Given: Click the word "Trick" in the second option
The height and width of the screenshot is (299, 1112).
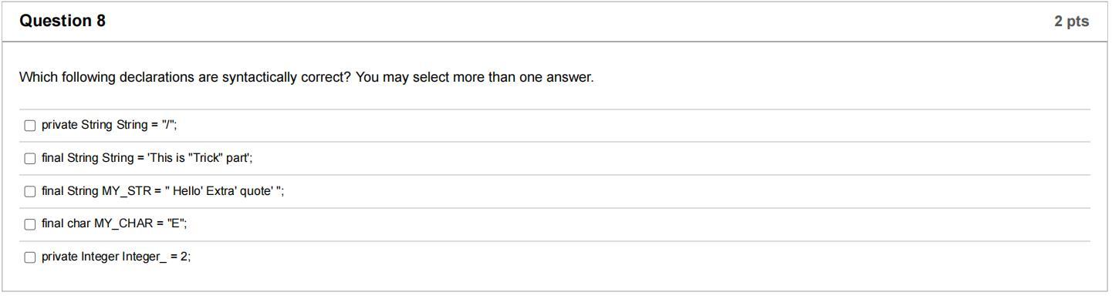Looking at the screenshot, I should (205, 158).
